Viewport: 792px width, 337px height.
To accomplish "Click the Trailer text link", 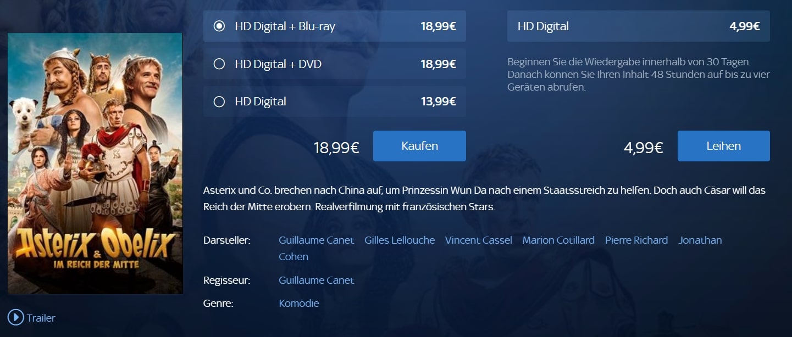I will (x=41, y=318).
